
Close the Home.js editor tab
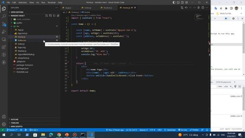(x=135, y=8)
